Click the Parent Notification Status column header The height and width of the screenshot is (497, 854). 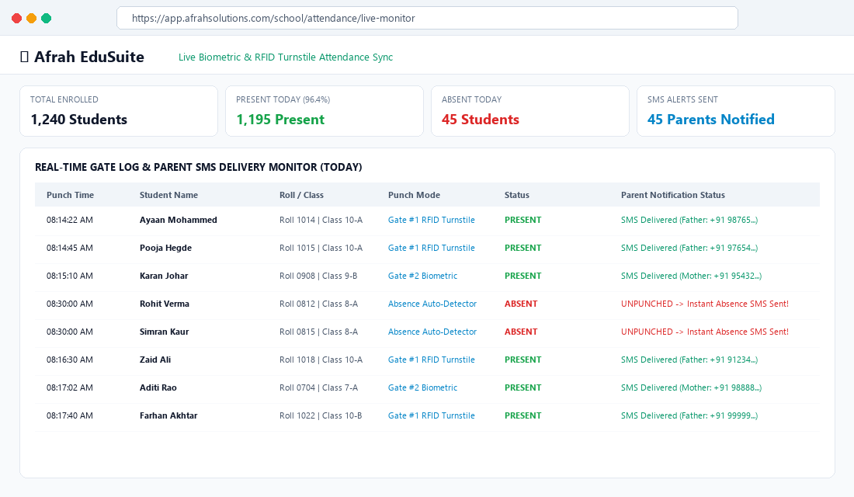(672, 195)
